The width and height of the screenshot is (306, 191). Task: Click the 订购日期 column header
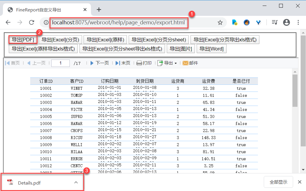[110, 81]
